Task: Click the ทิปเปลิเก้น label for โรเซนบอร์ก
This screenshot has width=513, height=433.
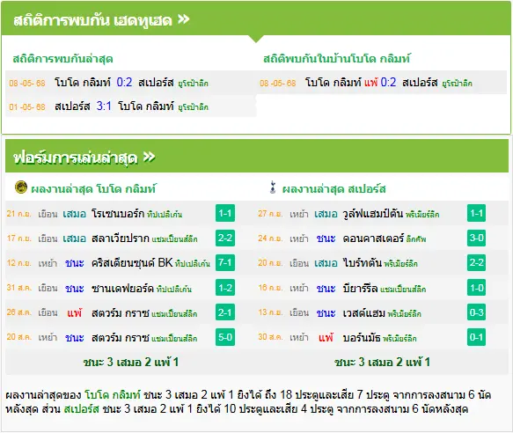Action: tap(165, 215)
